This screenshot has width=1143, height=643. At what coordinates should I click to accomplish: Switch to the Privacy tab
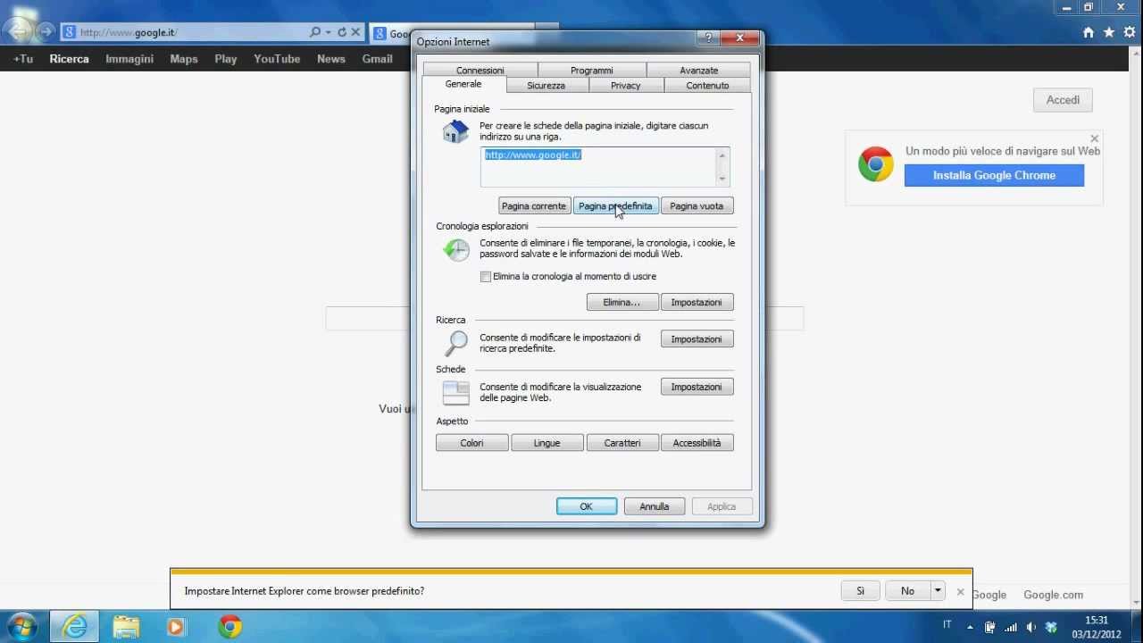[625, 86]
